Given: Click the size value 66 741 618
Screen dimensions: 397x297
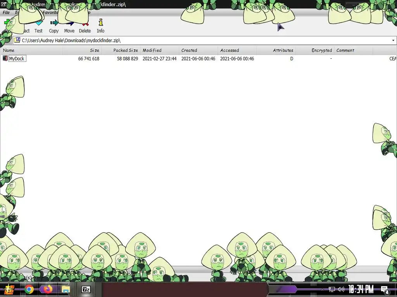Looking at the screenshot, I should pos(89,59).
